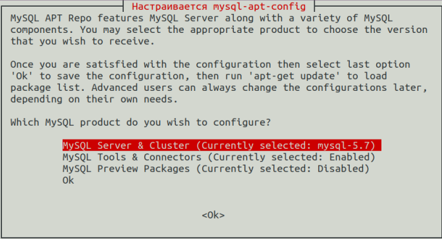The image size is (442, 239).
Task: Confirm with the <Ok> bracketed button
Action: pos(213,215)
